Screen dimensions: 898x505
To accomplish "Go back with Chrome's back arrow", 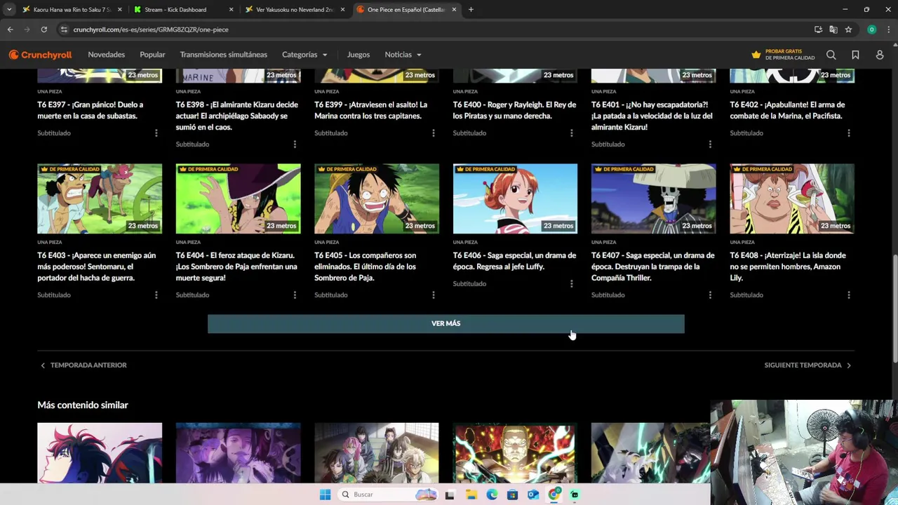I will click(10, 29).
